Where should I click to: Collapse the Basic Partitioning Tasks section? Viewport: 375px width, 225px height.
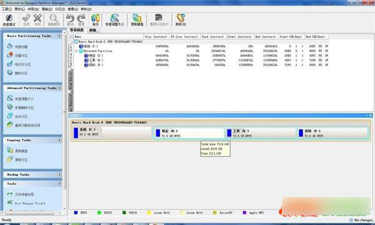pyautogui.click(x=59, y=36)
